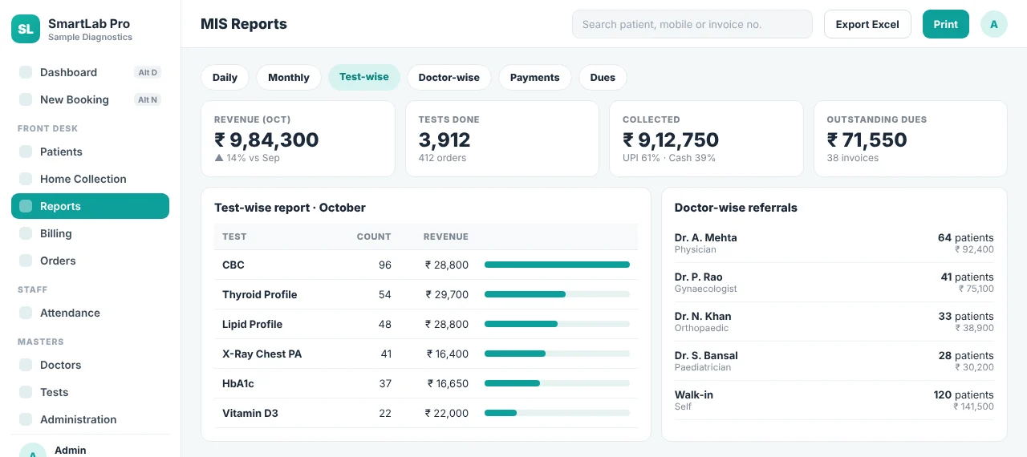This screenshot has width=1027, height=457.
Task: Click the X-Ray Chest PA revenue bar
Action: coord(557,354)
